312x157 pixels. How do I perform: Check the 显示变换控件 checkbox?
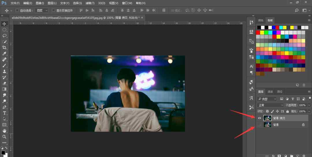tap(53, 10)
